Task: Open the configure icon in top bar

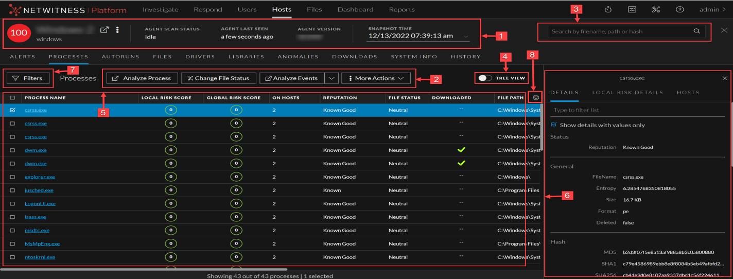Action: click(632, 9)
